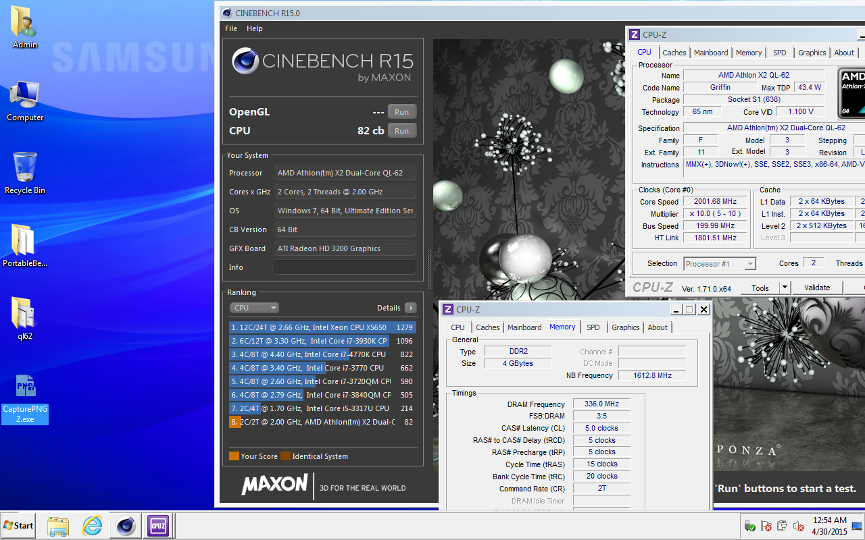Select the CapturePNG 2.exe desktop icon

[x=25, y=399]
